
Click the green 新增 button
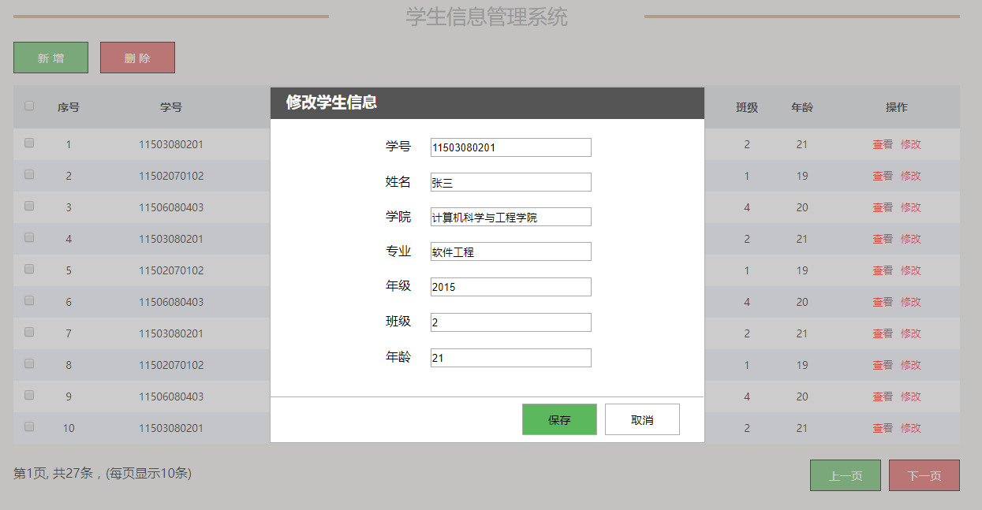click(50, 58)
